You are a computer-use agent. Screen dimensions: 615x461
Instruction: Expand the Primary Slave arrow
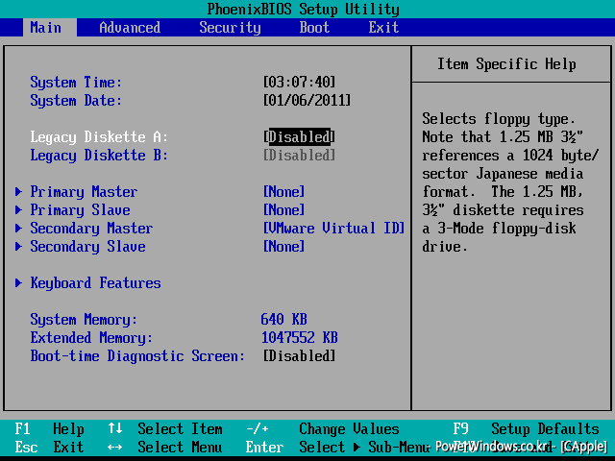tap(18, 209)
